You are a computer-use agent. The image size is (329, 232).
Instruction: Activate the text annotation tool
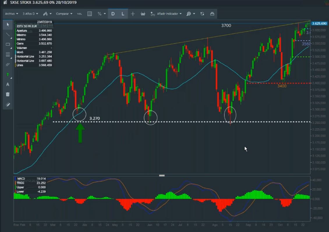8,84
